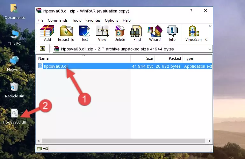Screen dimensions: 245x159
Task: Click the archive icon in address bar
Action: [x=56, y=49]
